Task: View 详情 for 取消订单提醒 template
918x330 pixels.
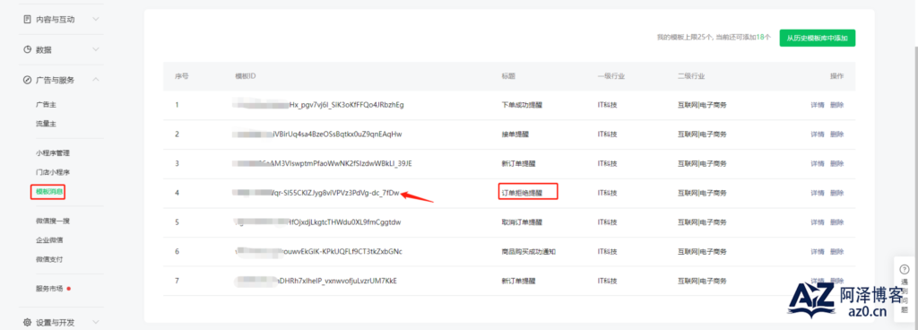Action: click(818, 222)
